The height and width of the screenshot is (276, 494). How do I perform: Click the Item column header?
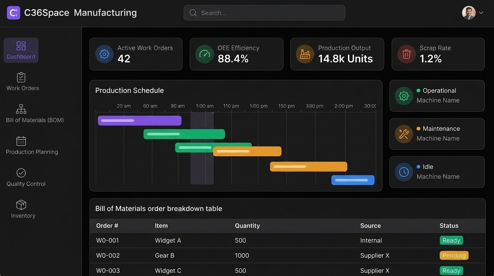(161, 226)
